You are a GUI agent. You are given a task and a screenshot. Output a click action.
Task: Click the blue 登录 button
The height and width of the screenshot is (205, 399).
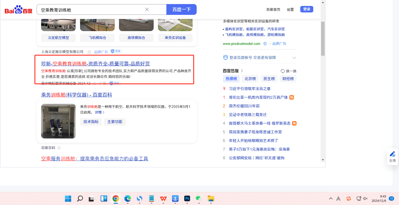coord(306,9)
